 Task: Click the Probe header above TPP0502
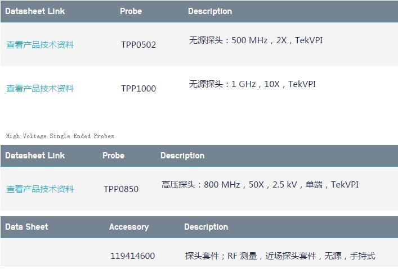click(131, 11)
